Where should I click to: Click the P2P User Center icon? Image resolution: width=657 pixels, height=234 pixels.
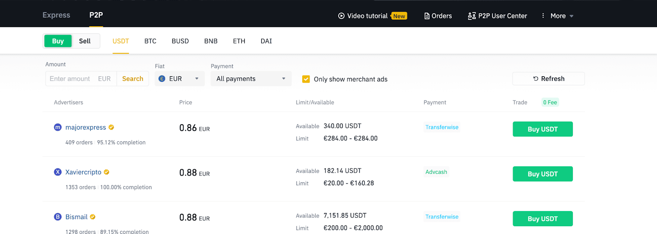tap(472, 16)
